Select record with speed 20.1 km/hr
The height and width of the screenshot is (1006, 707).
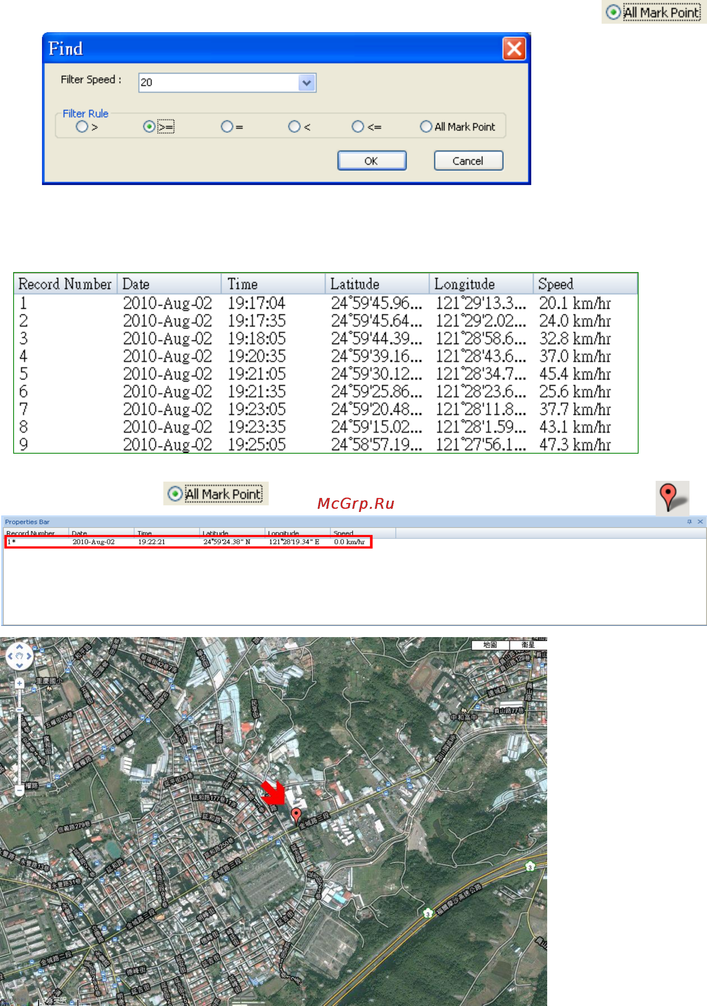pos(325,303)
